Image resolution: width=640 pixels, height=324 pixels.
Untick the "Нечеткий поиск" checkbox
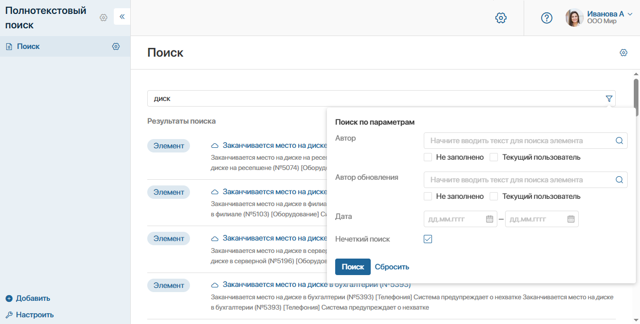pyautogui.click(x=428, y=239)
